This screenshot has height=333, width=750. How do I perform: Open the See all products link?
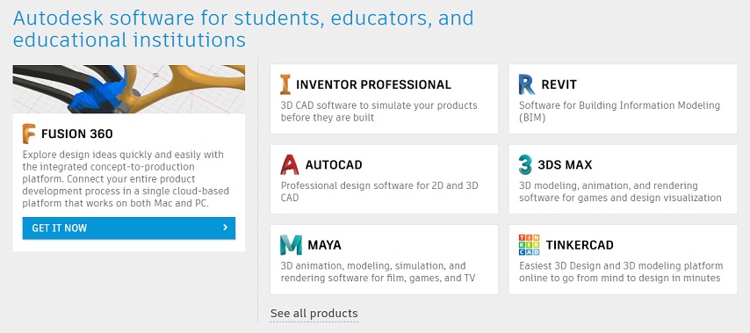click(x=314, y=314)
